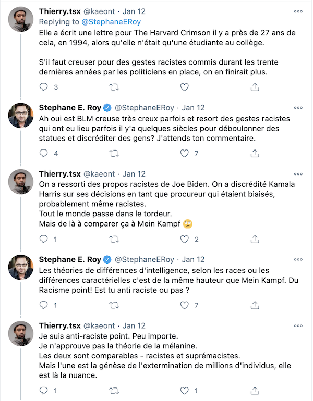The height and width of the screenshot is (401, 313).
Task: Open more options on the Joe Biden tweet
Action: (298, 174)
